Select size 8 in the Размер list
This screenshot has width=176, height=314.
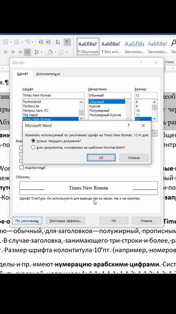(143, 102)
